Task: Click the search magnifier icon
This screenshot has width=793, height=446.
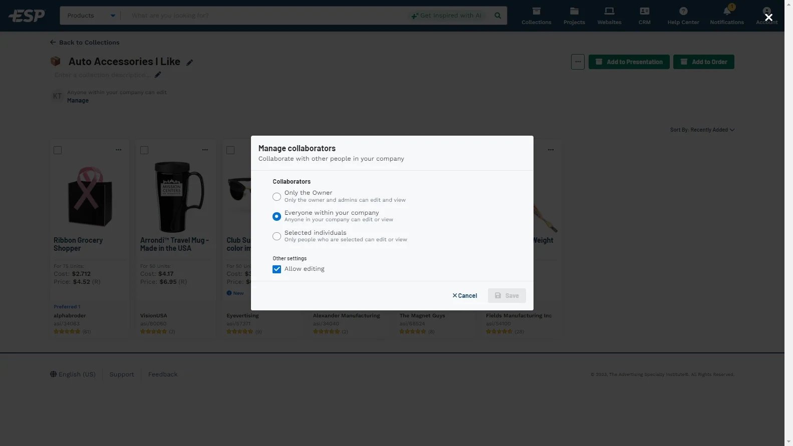Action: [497, 16]
